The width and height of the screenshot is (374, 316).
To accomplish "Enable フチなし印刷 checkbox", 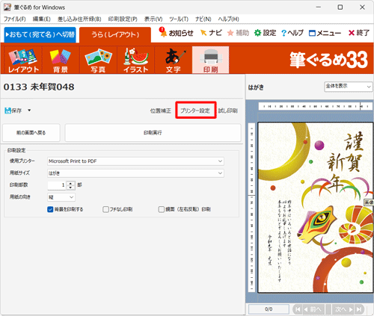I will pyautogui.click(x=105, y=209).
